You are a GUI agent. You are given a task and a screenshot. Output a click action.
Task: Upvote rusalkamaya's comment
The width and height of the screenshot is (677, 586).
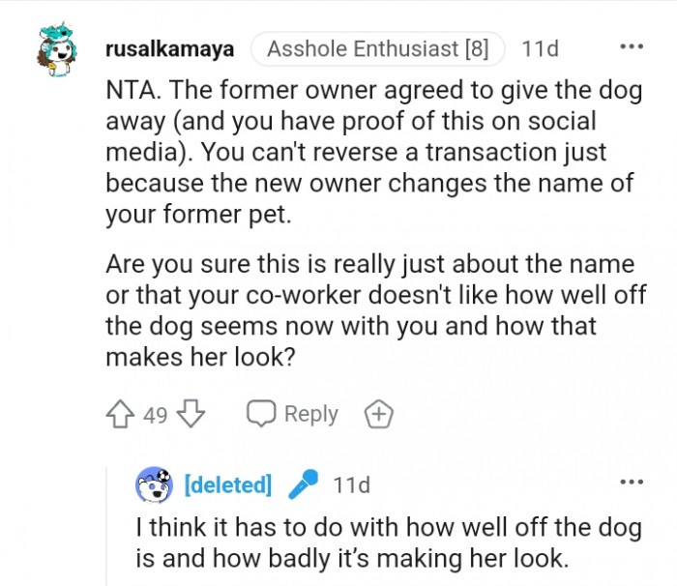122,415
